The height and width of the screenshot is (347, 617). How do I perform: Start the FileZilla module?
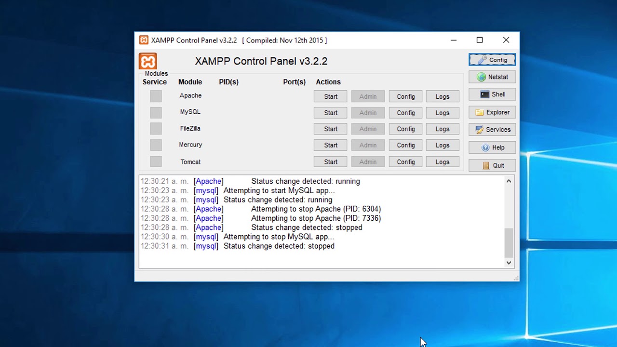tap(330, 129)
